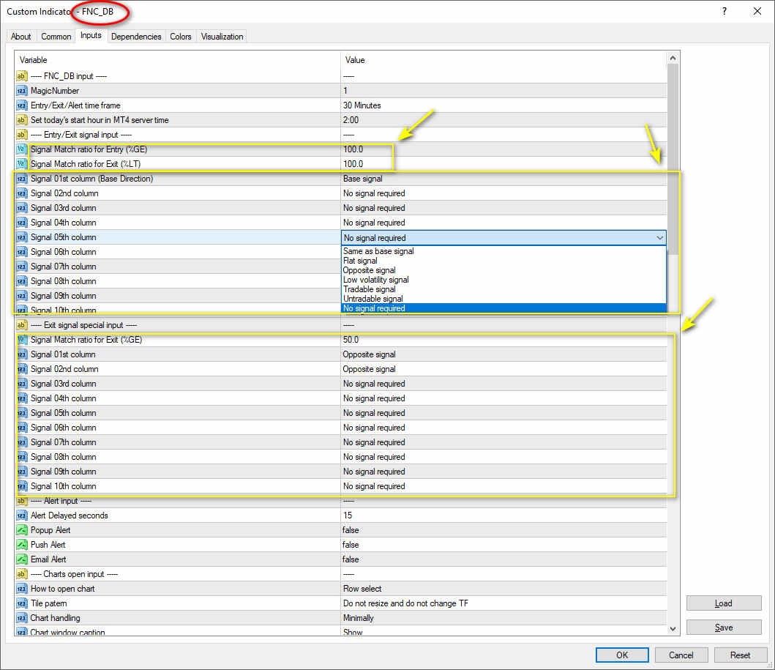
Task: Click the Load button
Action: 724,603
